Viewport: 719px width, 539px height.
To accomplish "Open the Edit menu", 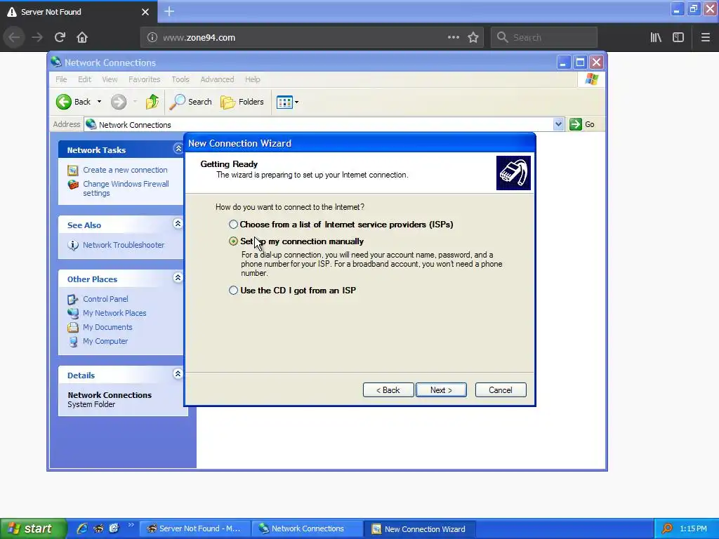I will (x=84, y=79).
